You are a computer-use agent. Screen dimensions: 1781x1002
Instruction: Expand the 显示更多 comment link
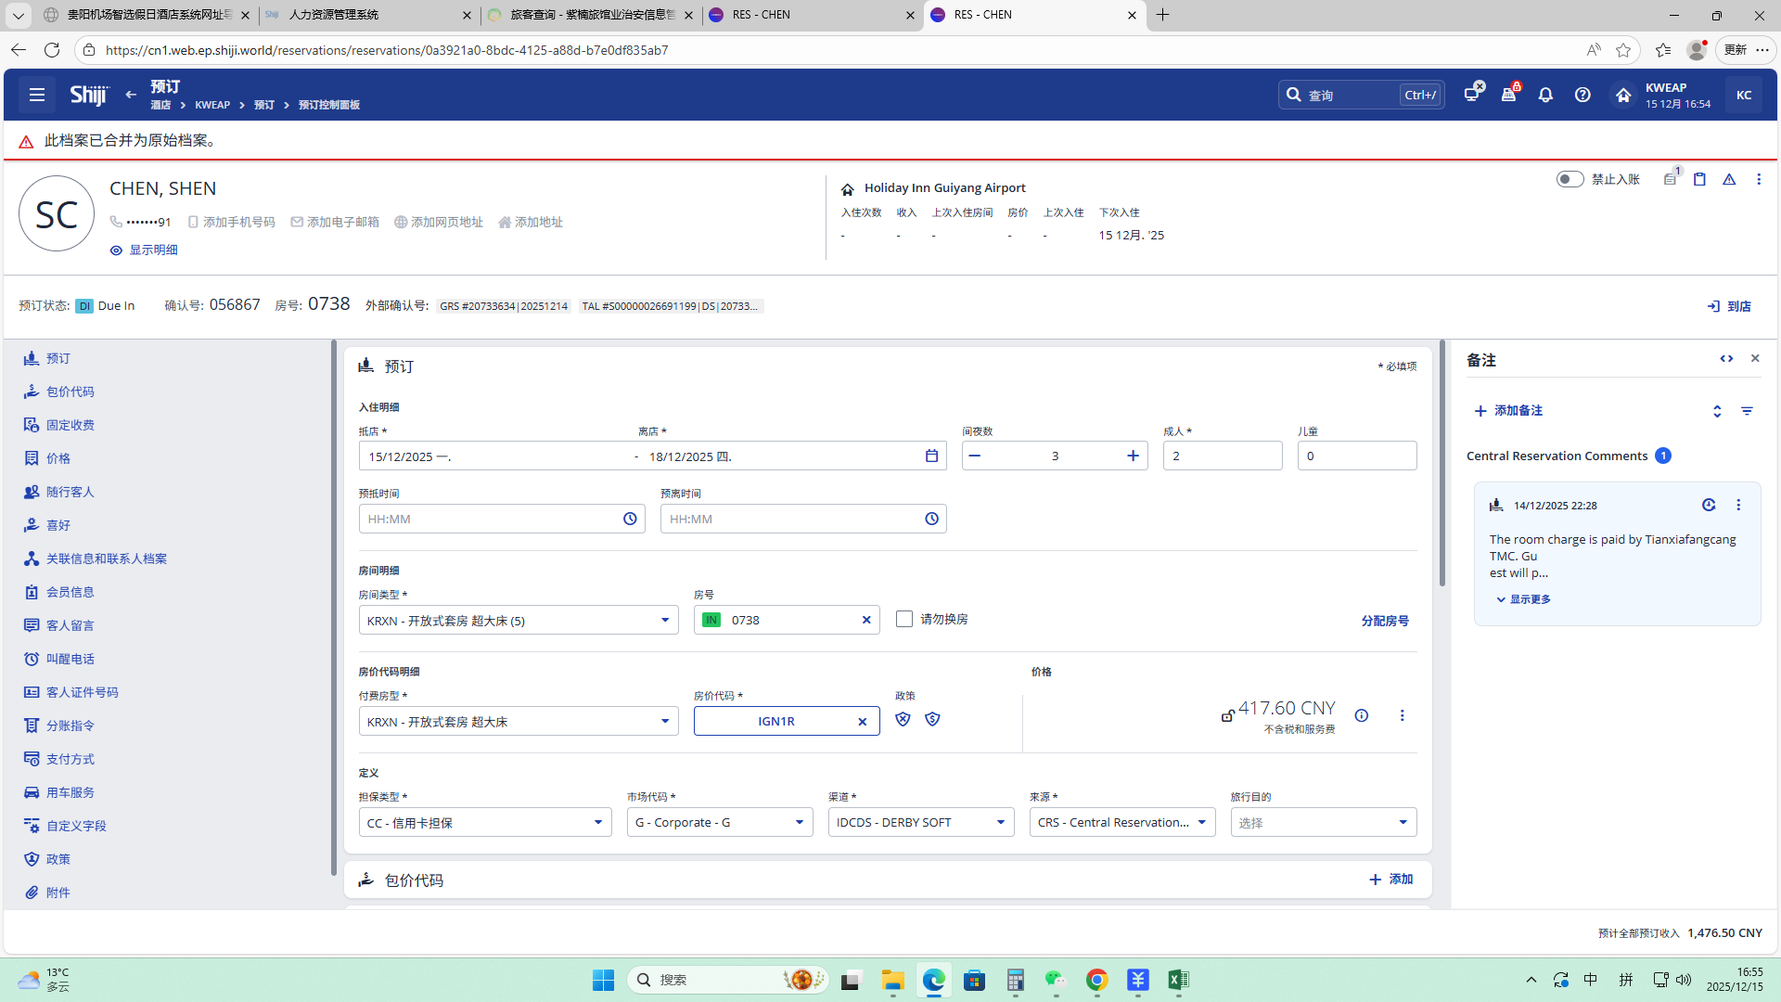point(1523,599)
